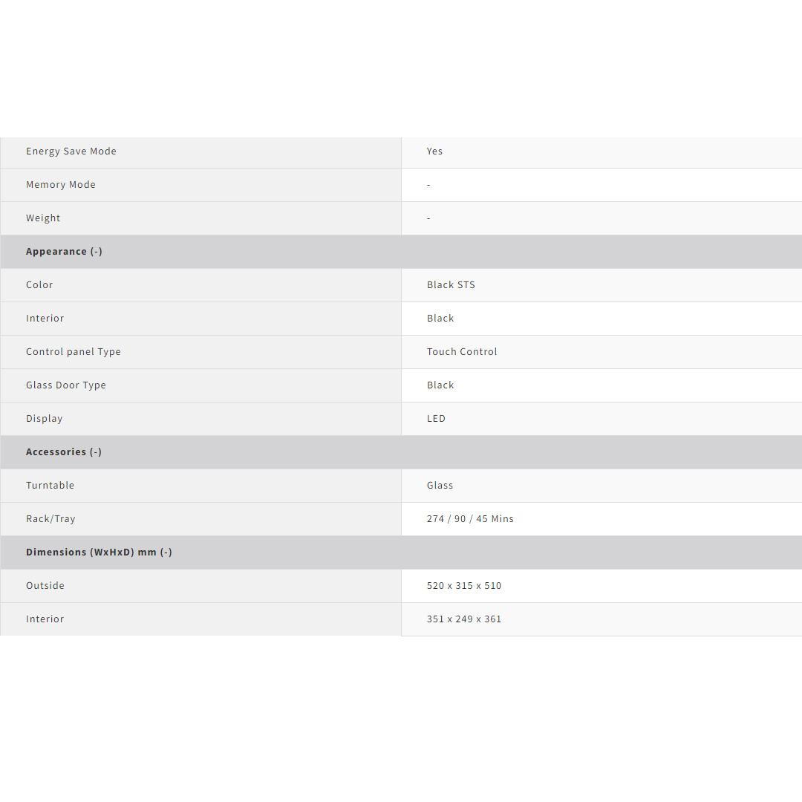Screen dimensions: 802x802
Task: Select the 'LED' display value
Action: [436, 419]
